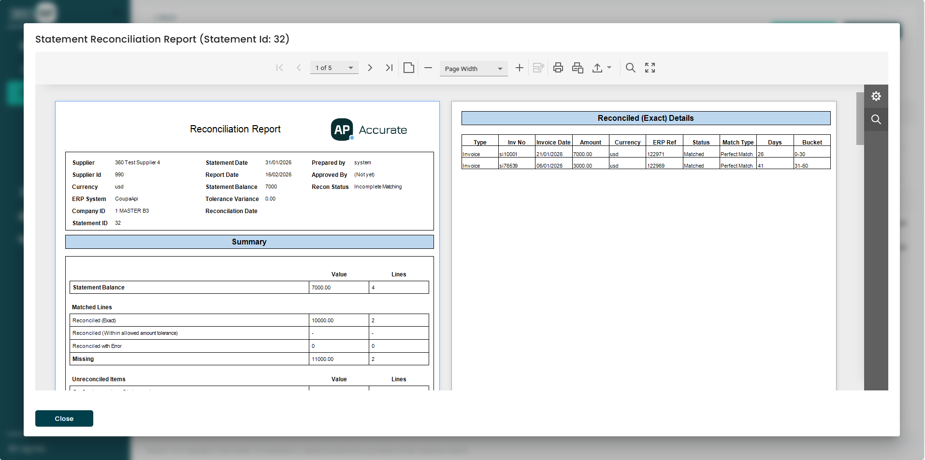Select the annotation/edit icon in the toolbar
925x460 pixels.
click(538, 68)
